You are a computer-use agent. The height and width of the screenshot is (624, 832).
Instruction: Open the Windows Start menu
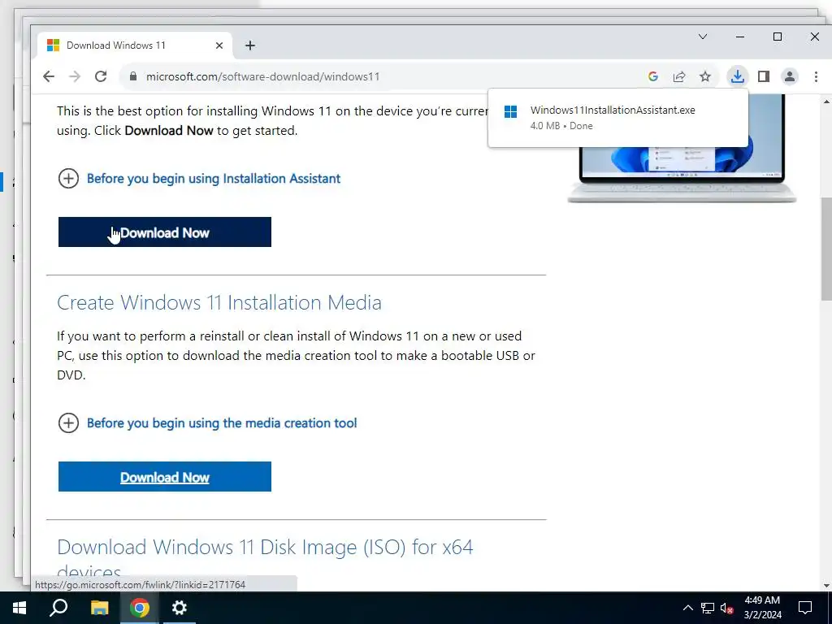pos(19,608)
